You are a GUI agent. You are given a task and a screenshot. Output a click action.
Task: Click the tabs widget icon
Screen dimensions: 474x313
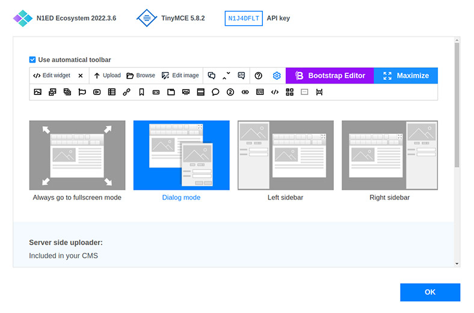click(x=171, y=92)
